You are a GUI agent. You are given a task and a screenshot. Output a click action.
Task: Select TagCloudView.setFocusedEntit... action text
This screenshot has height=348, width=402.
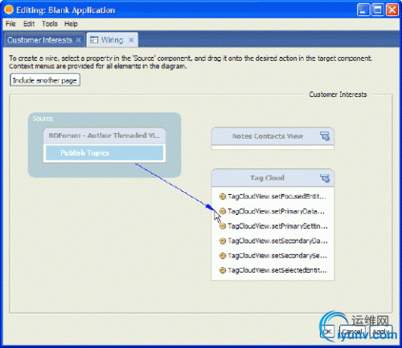(x=277, y=196)
